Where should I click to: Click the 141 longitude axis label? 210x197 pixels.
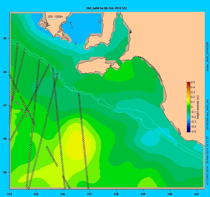tap(197, 194)
